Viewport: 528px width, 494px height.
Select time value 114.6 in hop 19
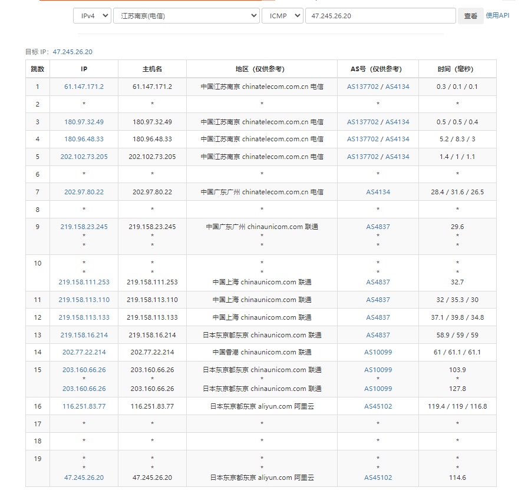[x=457, y=478]
